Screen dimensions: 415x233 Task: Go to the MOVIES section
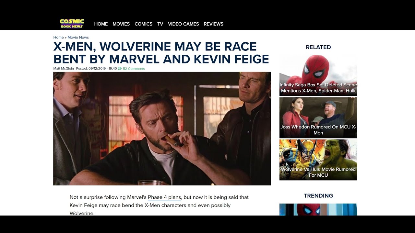pyautogui.click(x=121, y=24)
